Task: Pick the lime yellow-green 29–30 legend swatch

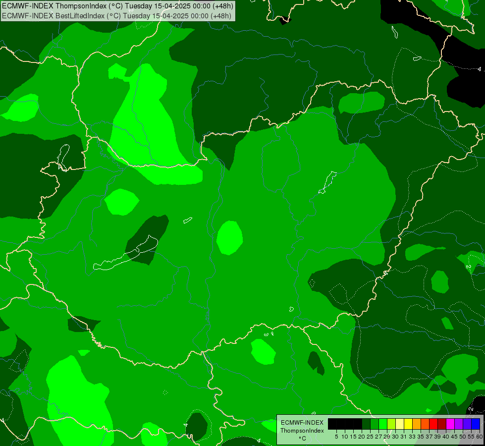Action: pos(391,424)
